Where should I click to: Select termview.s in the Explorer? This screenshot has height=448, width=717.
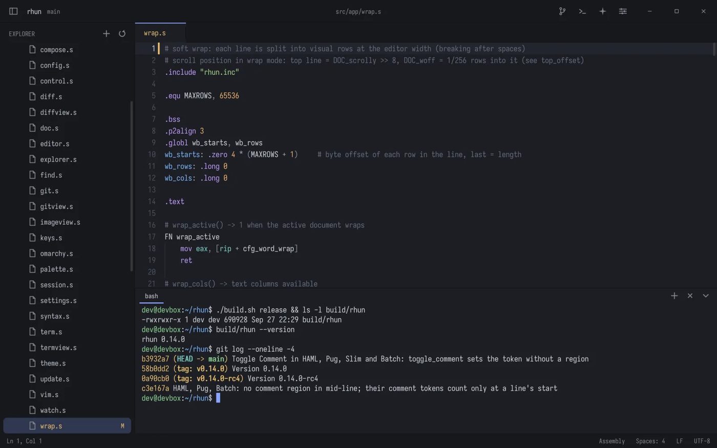point(67,347)
